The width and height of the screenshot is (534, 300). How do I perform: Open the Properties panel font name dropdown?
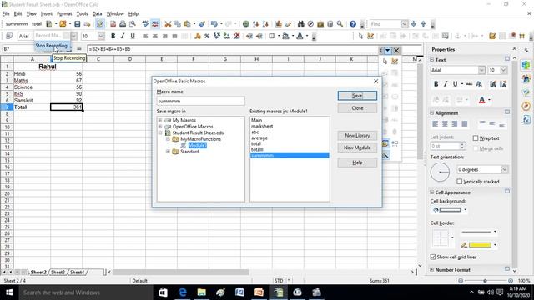(x=481, y=70)
